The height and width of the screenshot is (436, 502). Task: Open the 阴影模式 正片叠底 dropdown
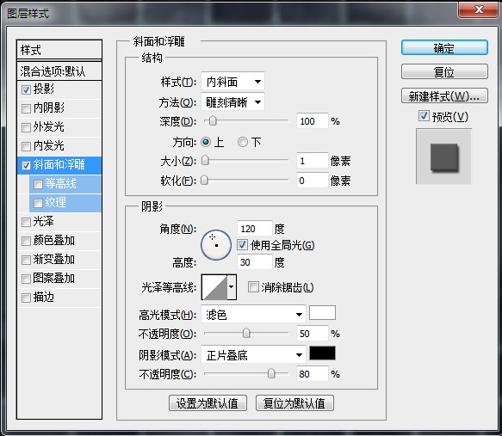253,355
